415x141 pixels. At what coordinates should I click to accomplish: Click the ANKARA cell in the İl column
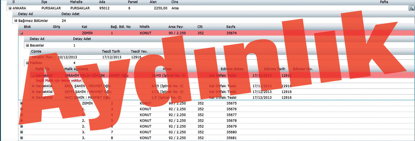(x=19, y=8)
